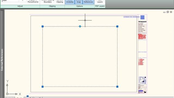Click the blue grip below the drawing frame

[x=27, y=96]
